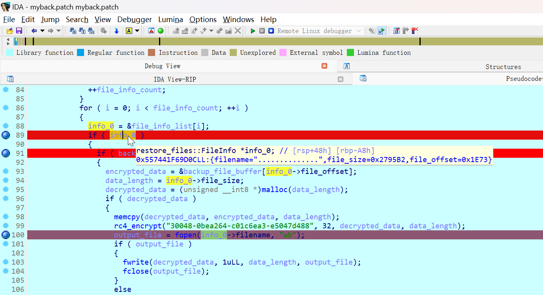This screenshot has height=295, width=543.
Task: Select the IDA View-RIP tab
Action: point(175,79)
